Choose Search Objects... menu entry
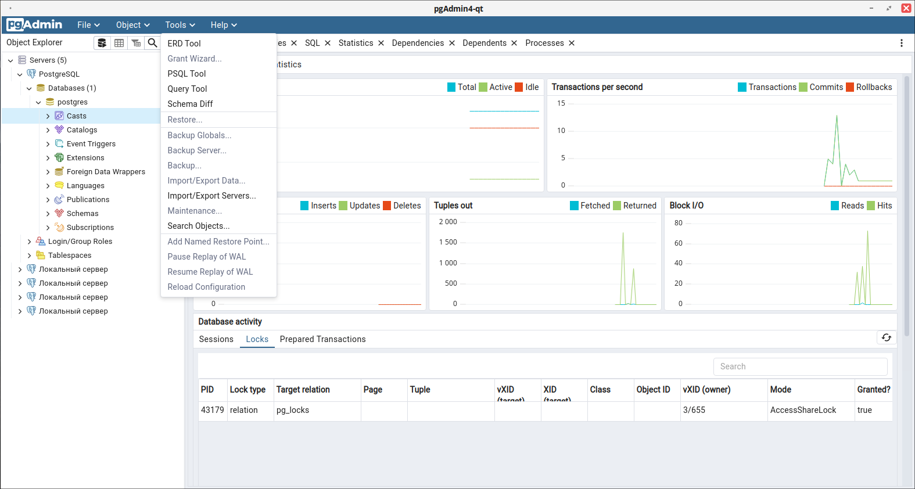915x489 pixels. (x=218, y=226)
